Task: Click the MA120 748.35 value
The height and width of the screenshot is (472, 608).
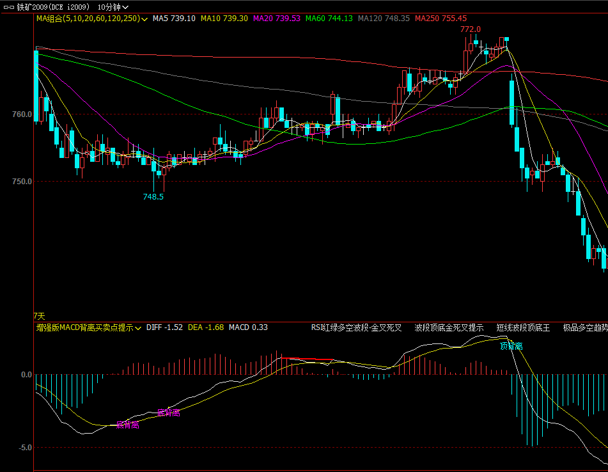Action: click(x=384, y=19)
